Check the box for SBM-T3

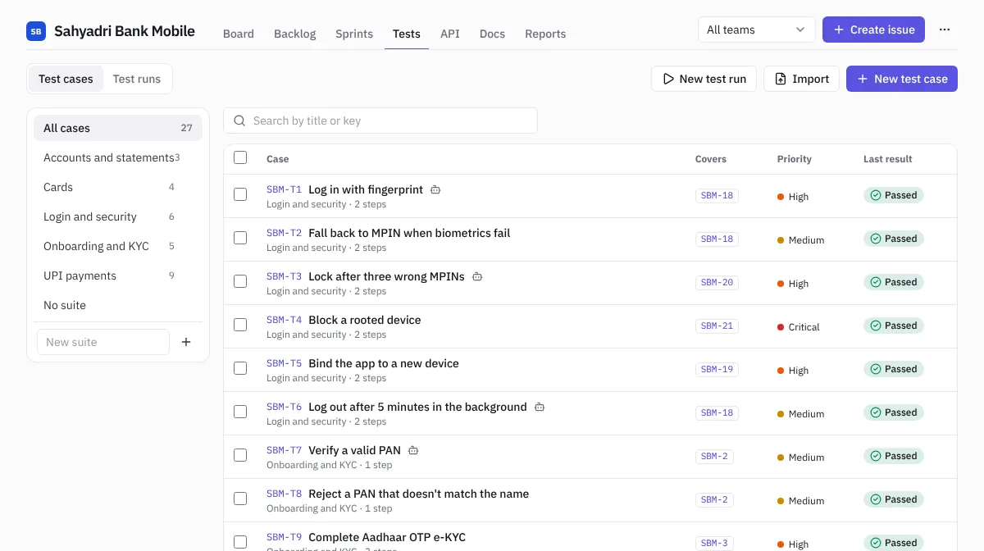pos(240,281)
